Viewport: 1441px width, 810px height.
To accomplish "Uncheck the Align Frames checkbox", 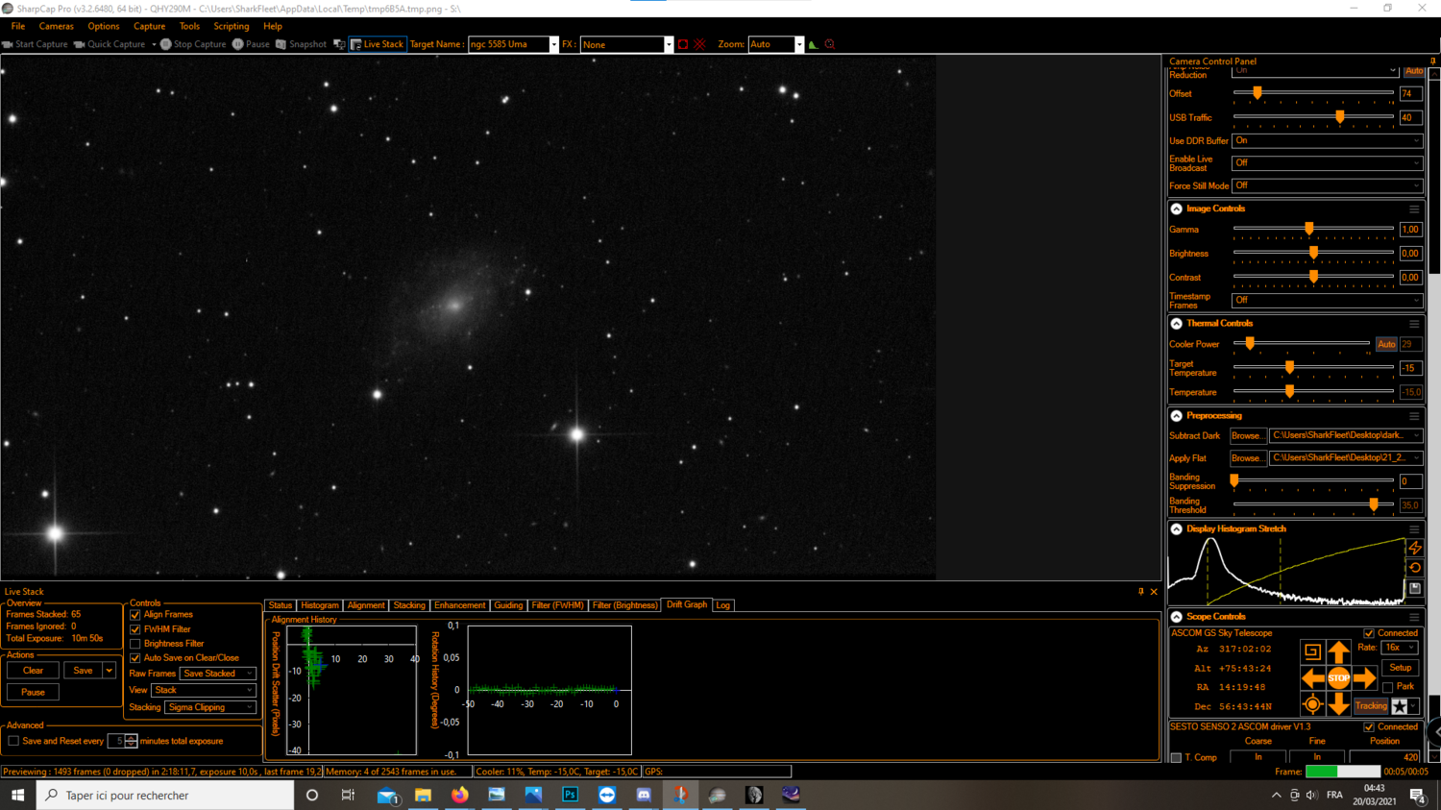I will [x=134, y=615].
